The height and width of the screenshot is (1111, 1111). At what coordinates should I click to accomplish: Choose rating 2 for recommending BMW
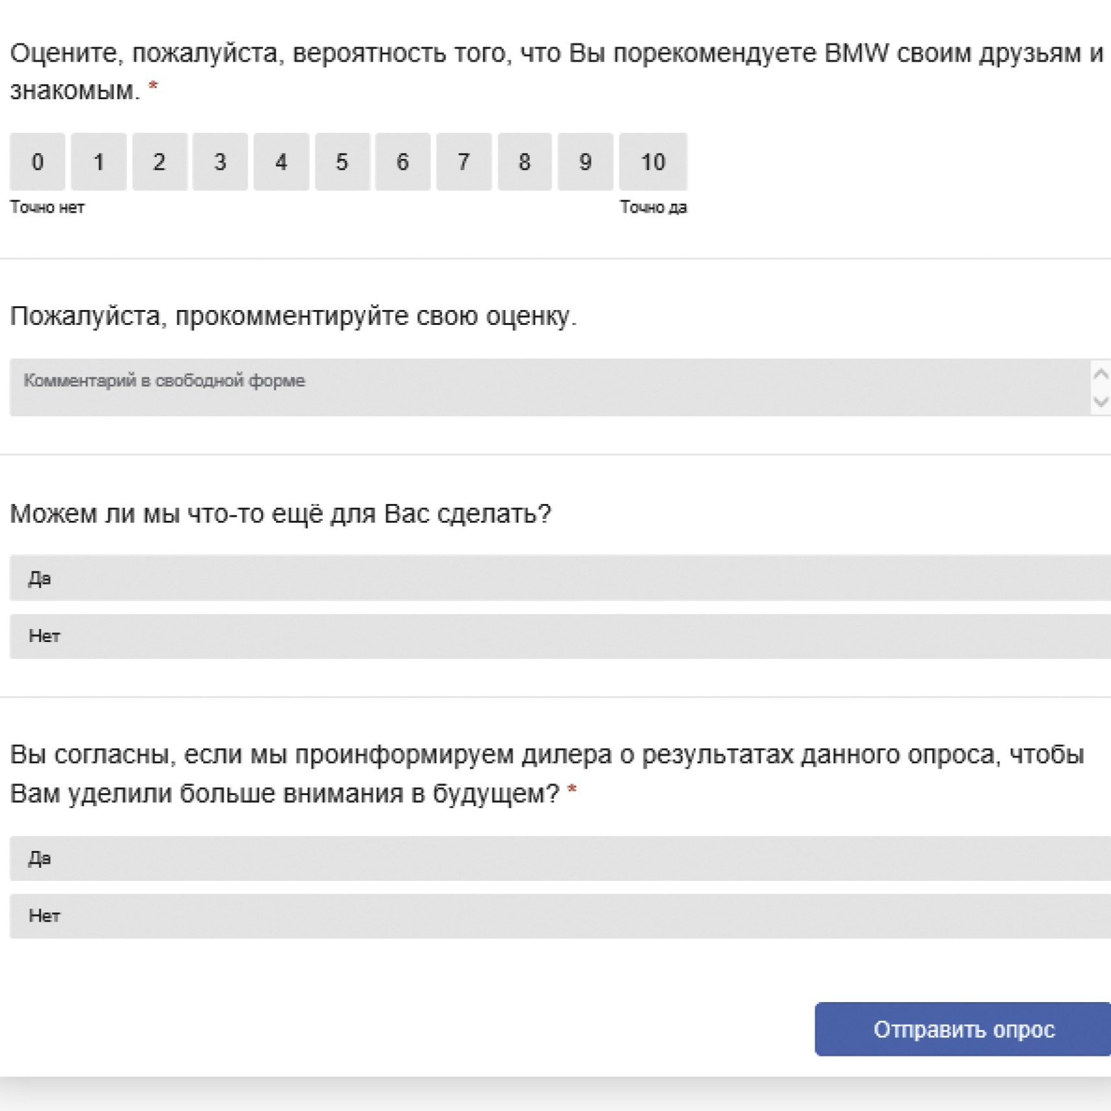(160, 161)
